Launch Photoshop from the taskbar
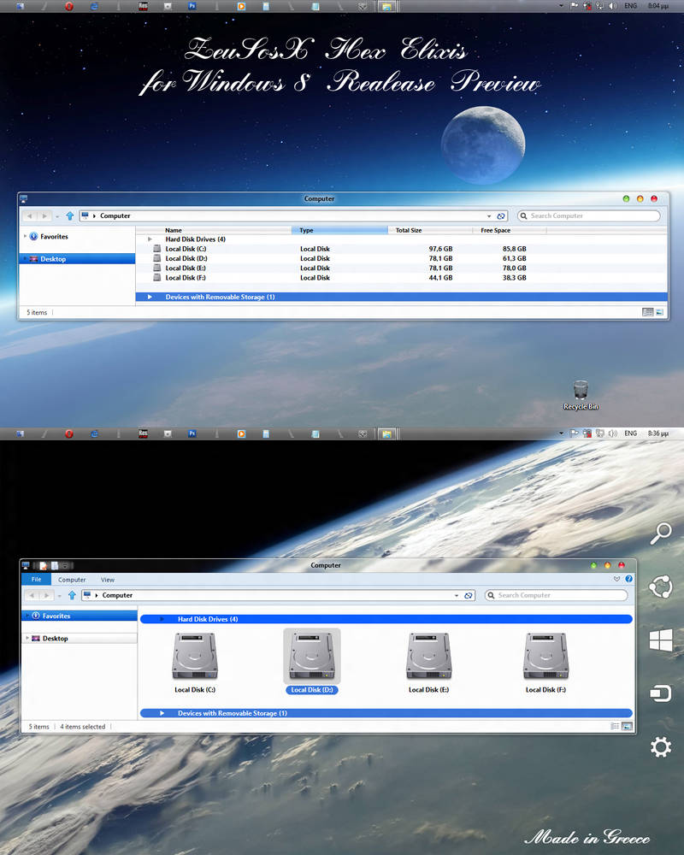 tap(193, 7)
